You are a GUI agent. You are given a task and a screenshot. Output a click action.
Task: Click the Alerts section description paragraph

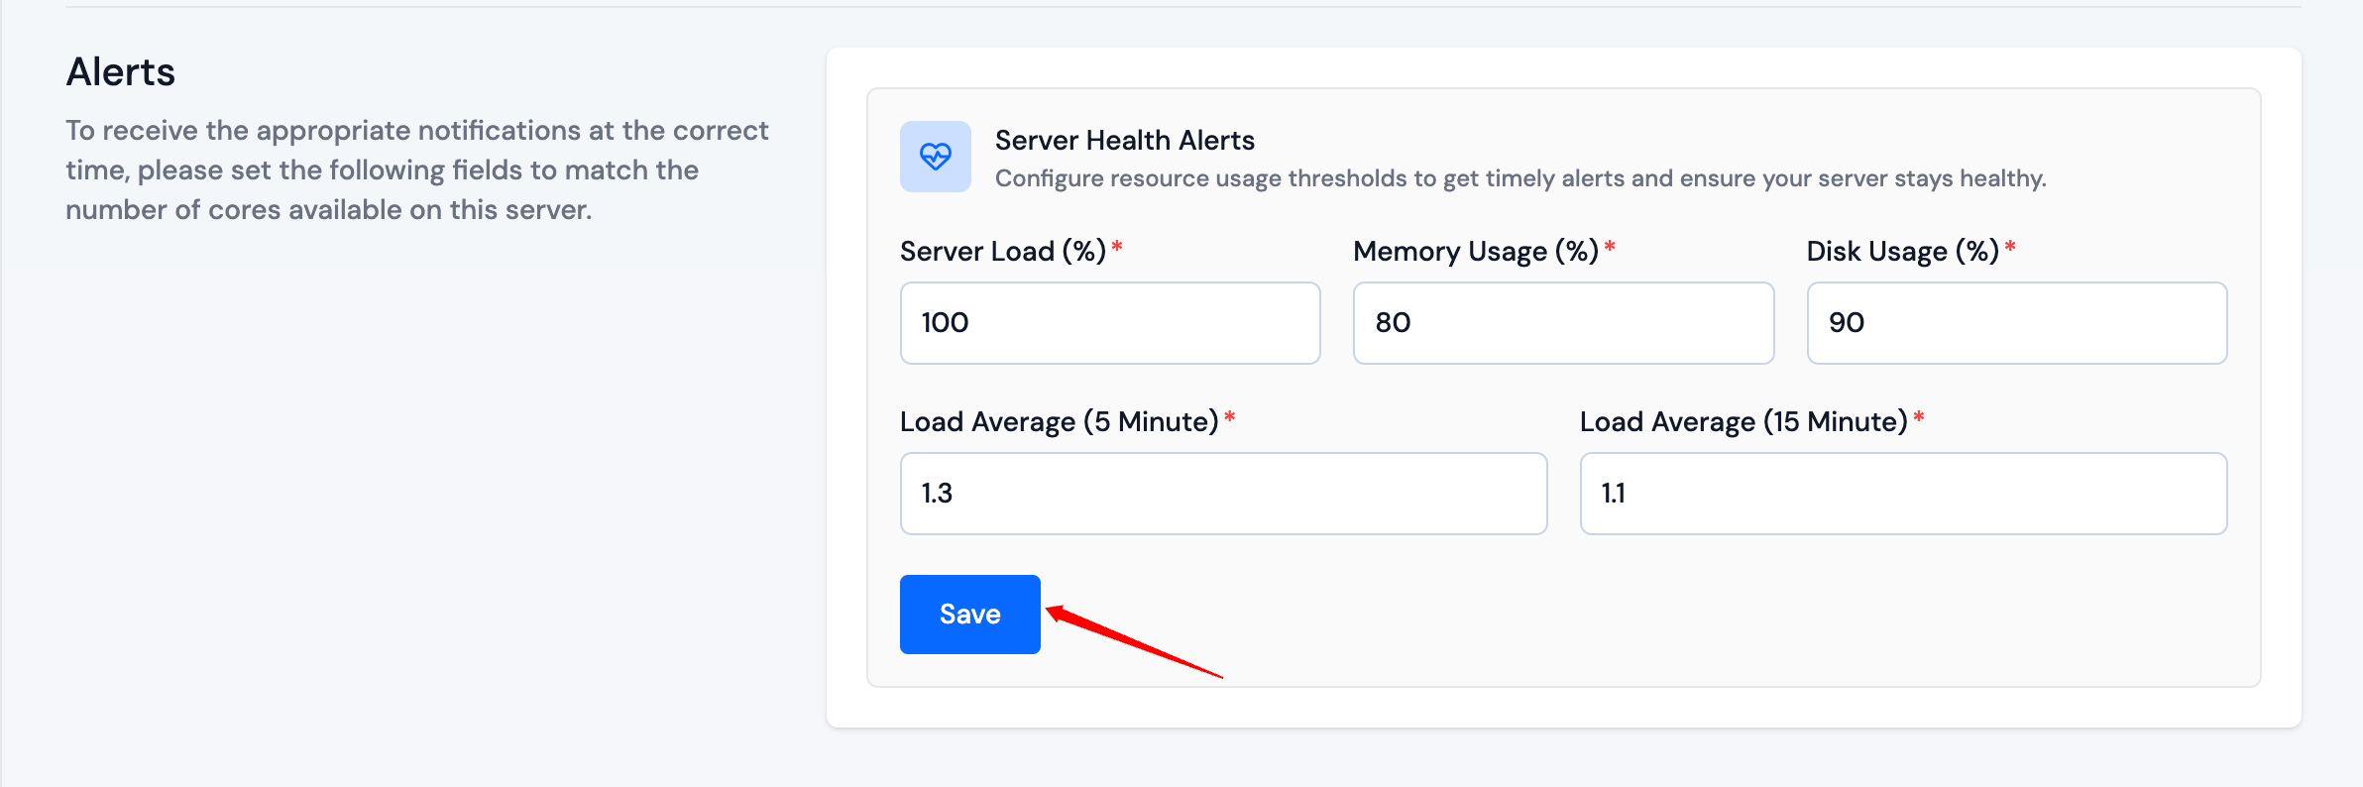point(416,170)
